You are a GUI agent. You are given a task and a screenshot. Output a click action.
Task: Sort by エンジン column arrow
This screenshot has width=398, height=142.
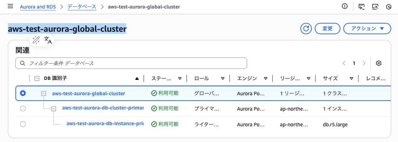tap(265, 78)
